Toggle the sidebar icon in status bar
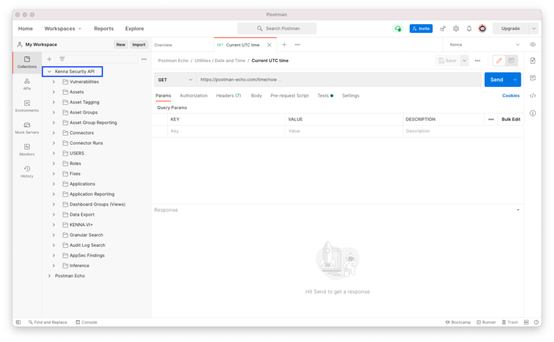Viewport: 554px width, 342px height. click(18, 322)
